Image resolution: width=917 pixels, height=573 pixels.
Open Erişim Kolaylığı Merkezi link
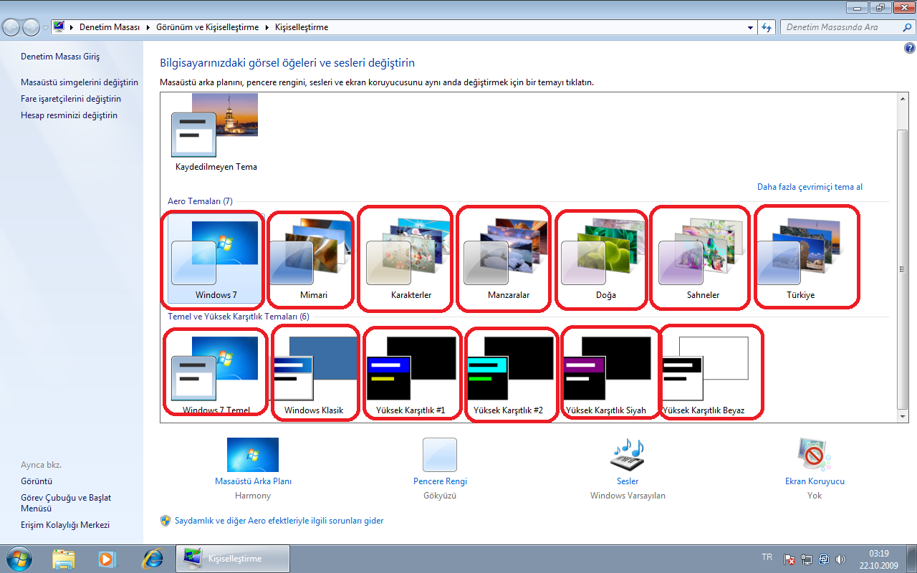(x=65, y=525)
